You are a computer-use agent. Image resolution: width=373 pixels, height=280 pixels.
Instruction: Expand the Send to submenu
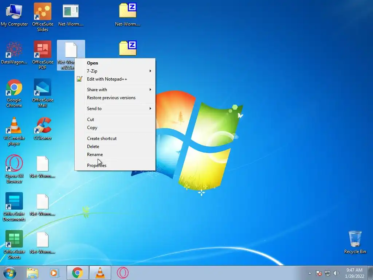pos(115,109)
